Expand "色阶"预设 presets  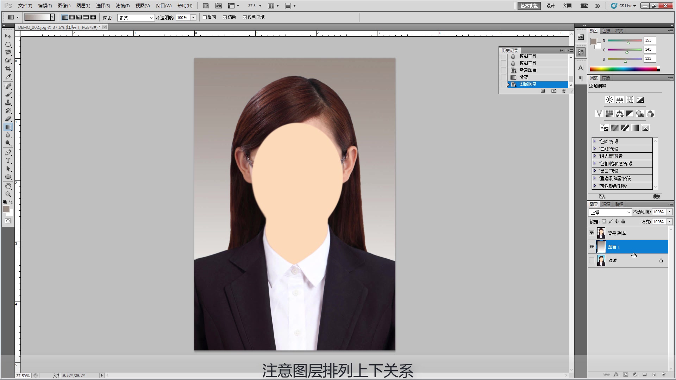tap(595, 141)
